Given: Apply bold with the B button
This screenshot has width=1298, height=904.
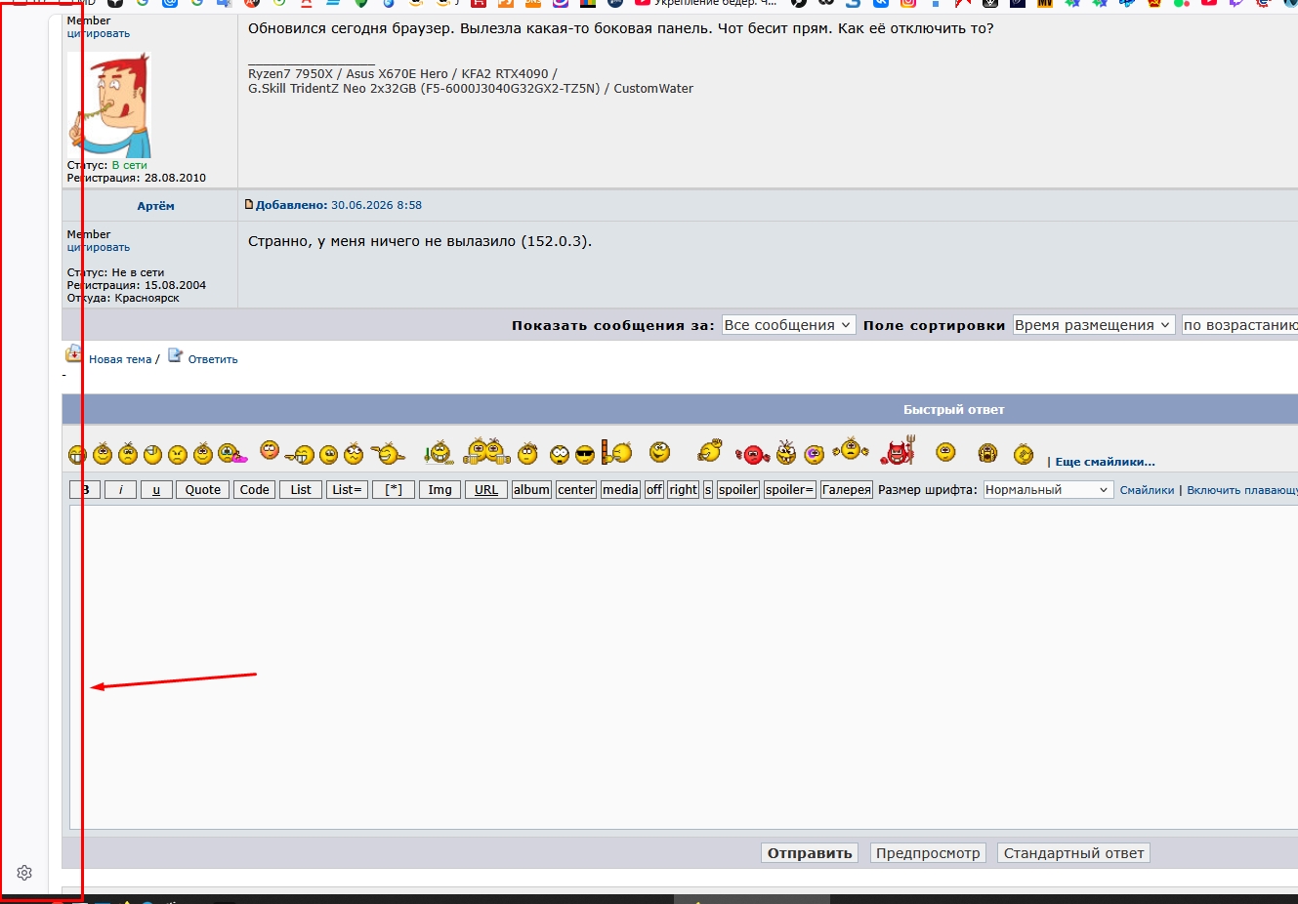Looking at the screenshot, I should click(85, 490).
